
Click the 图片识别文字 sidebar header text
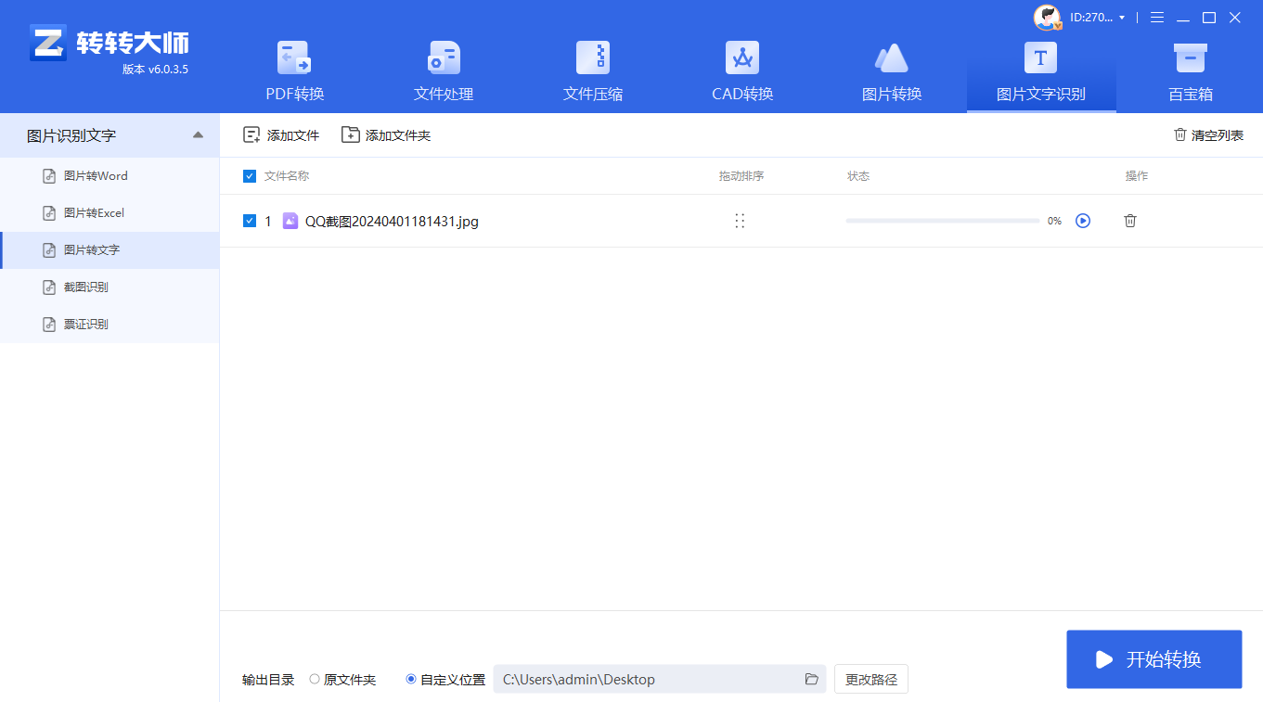[71, 135]
